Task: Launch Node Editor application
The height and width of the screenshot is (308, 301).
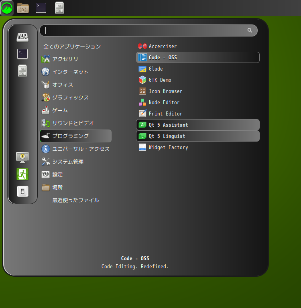Action: pyautogui.click(x=198, y=102)
